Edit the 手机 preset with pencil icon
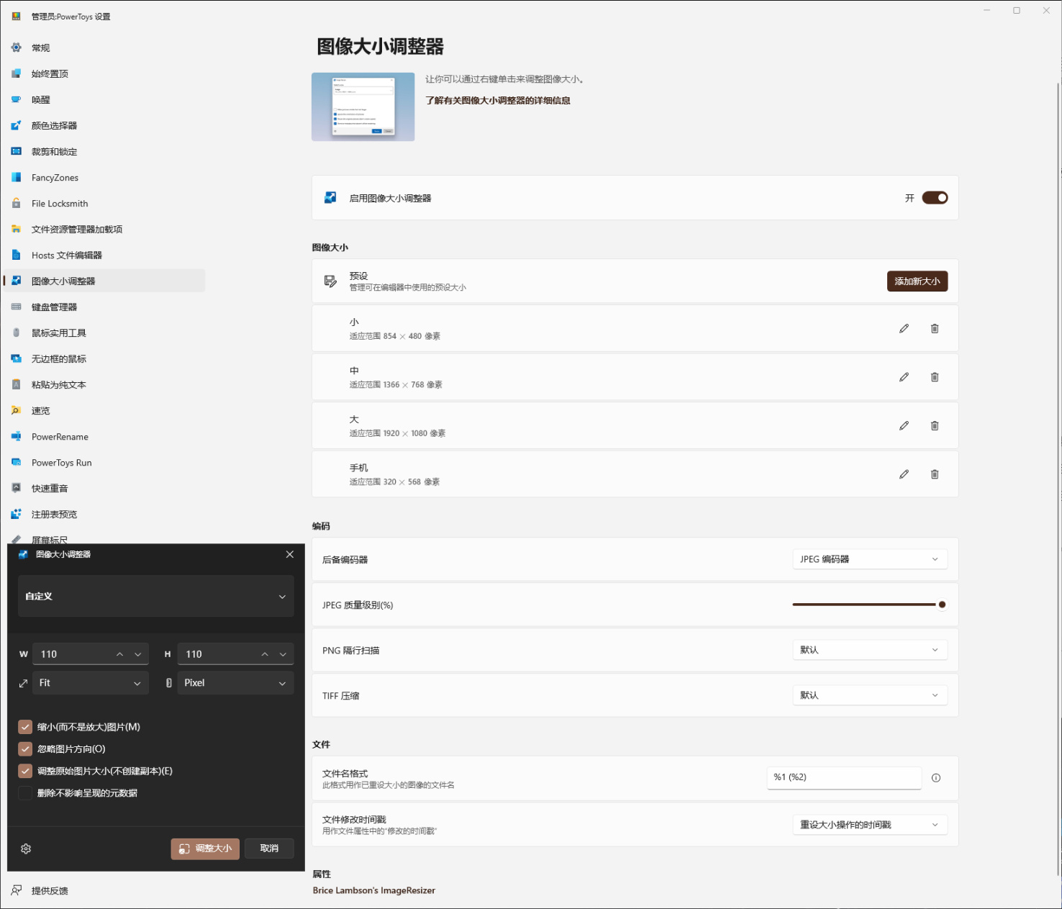Screen dimensions: 1062x909 tap(904, 474)
